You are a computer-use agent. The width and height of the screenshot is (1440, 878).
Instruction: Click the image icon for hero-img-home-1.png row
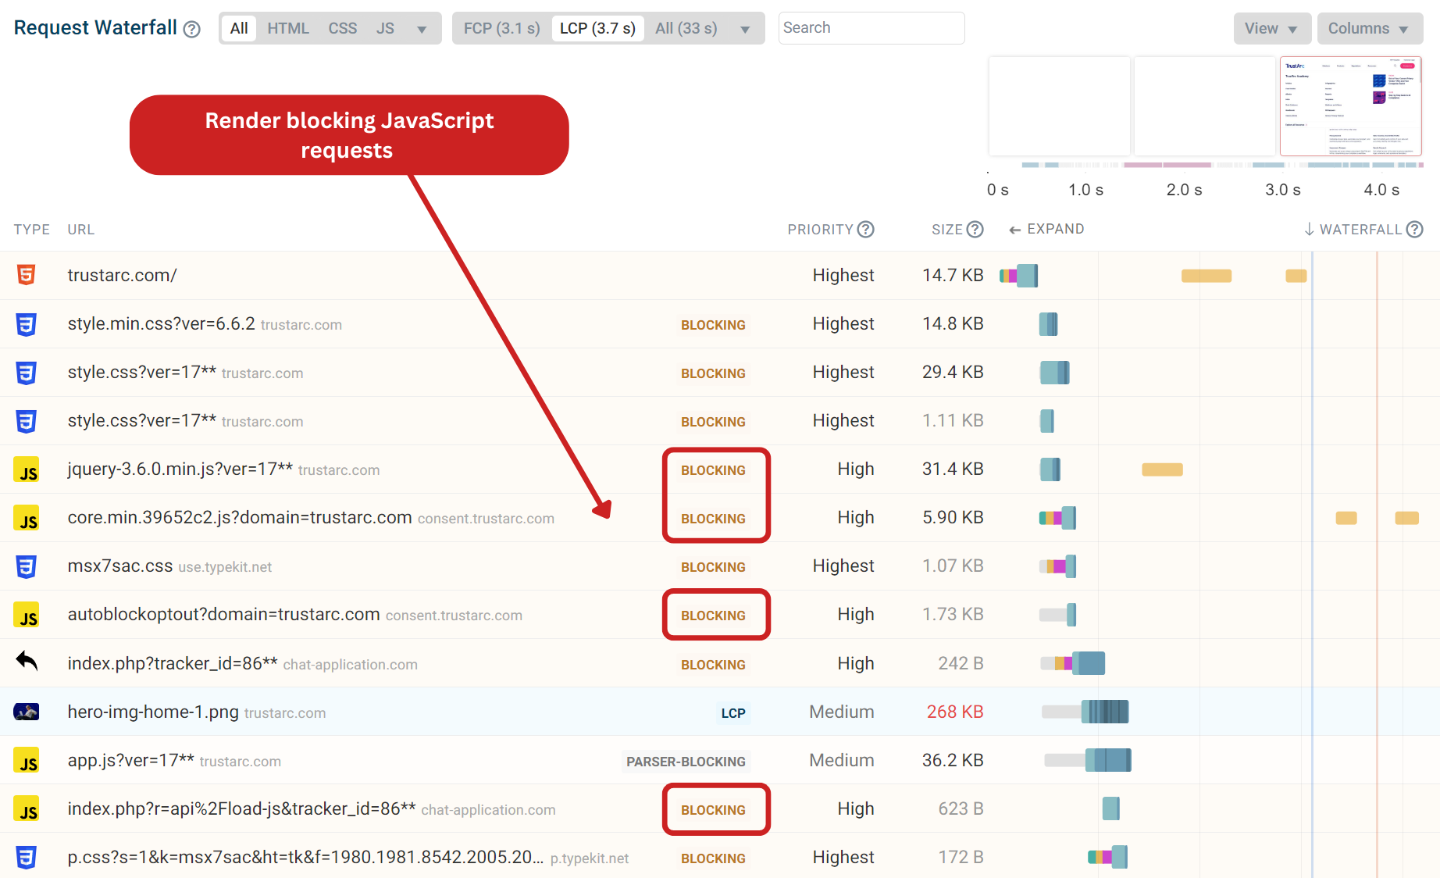(x=27, y=712)
